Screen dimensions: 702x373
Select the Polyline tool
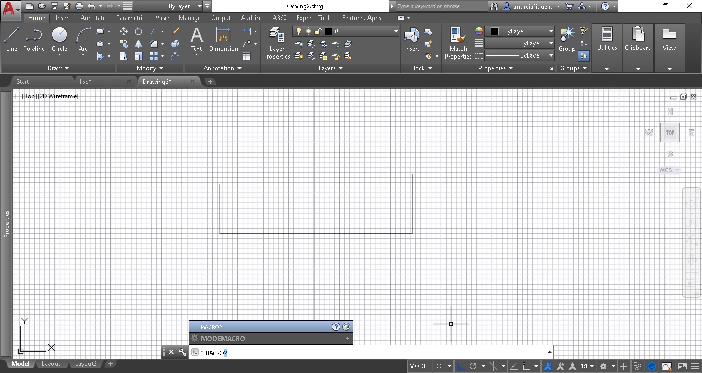click(33, 40)
